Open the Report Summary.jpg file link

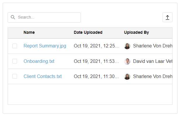(45, 46)
